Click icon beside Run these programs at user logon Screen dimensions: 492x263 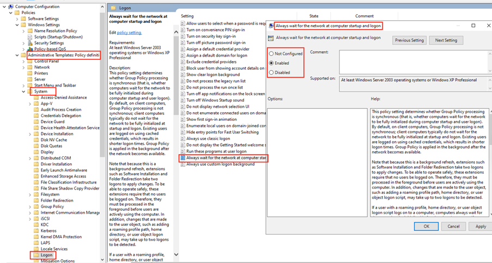pyautogui.click(x=184, y=151)
